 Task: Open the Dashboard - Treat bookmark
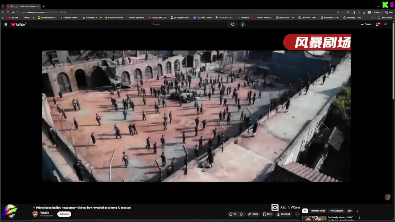[x=308, y=18]
